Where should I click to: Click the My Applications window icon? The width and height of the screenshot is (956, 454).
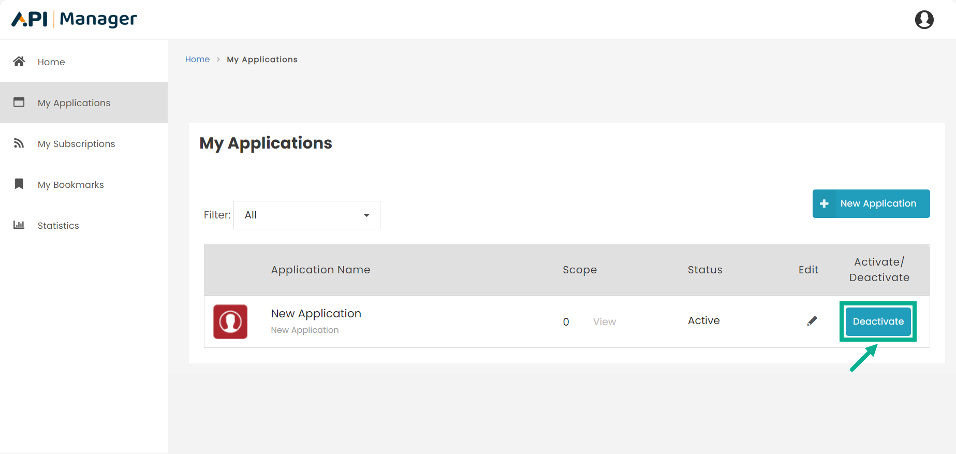tap(19, 102)
